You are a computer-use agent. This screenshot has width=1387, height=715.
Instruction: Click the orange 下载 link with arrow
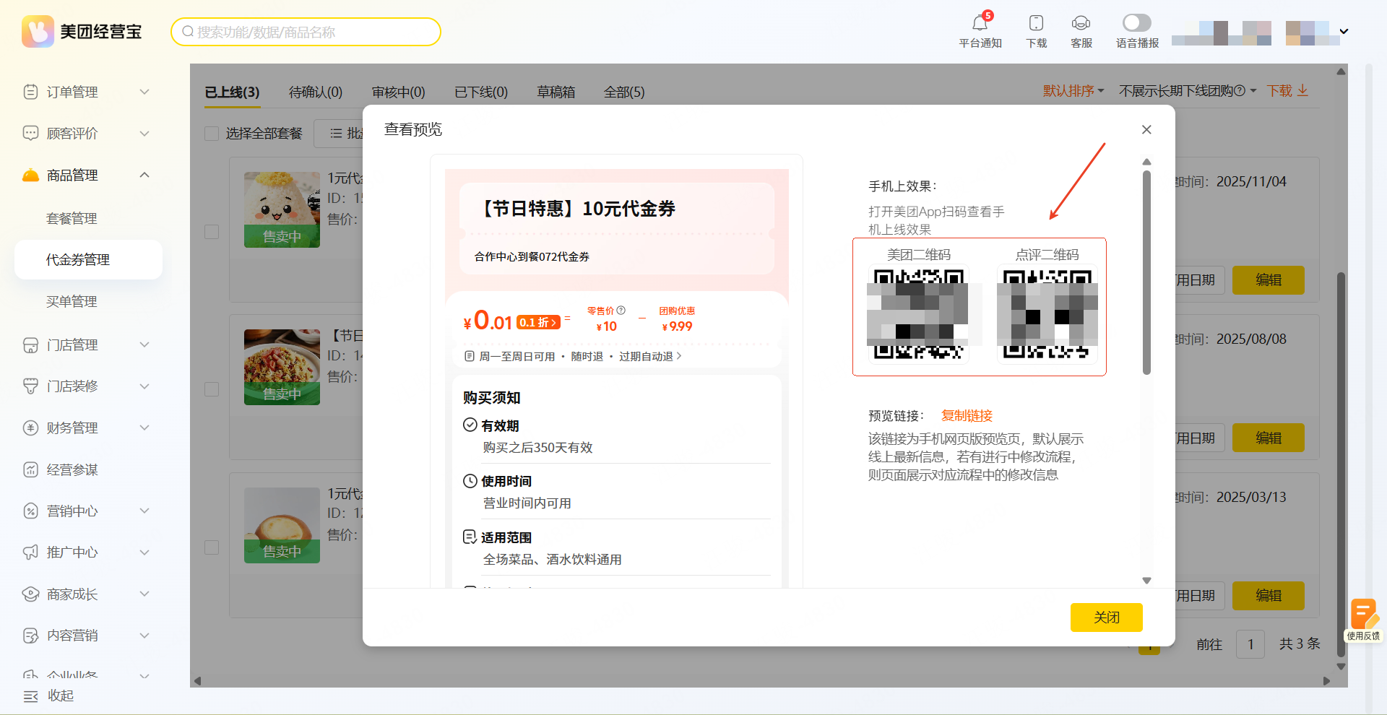pyautogui.click(x=1287, y=91)
